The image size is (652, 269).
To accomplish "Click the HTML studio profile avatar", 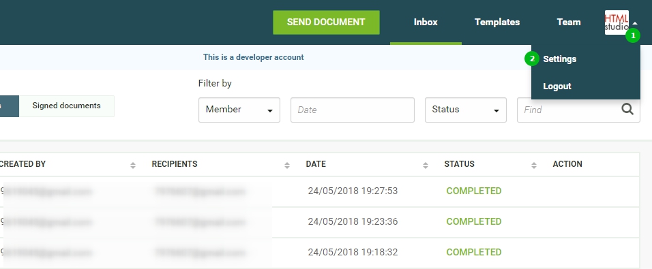I will 617,22.
